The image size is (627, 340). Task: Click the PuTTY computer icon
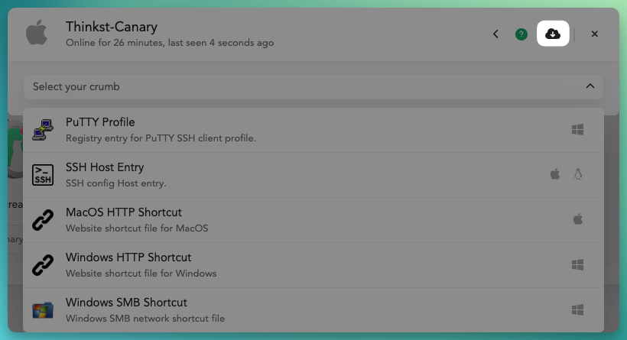coord(43,130)
